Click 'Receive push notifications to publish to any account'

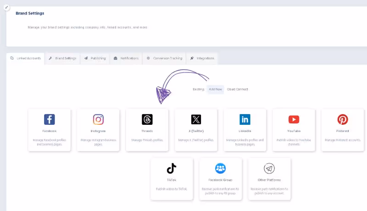269,191
